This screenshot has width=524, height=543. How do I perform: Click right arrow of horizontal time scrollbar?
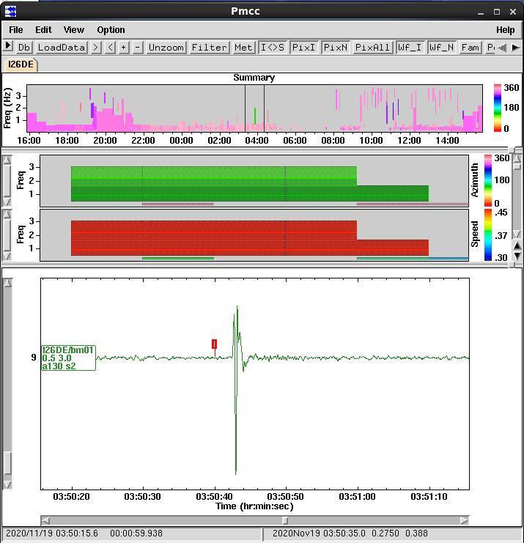tap(465, 520)
